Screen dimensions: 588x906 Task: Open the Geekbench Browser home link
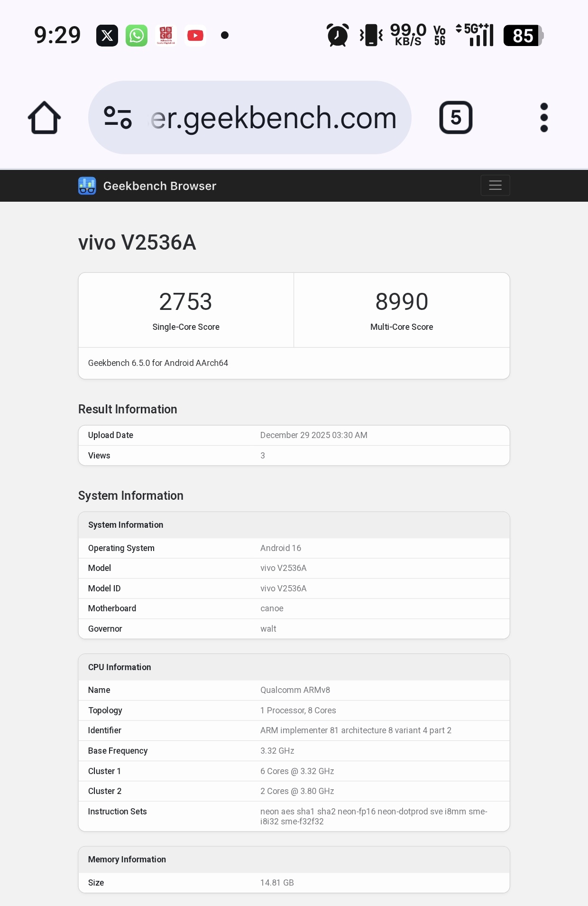(159, 186)
